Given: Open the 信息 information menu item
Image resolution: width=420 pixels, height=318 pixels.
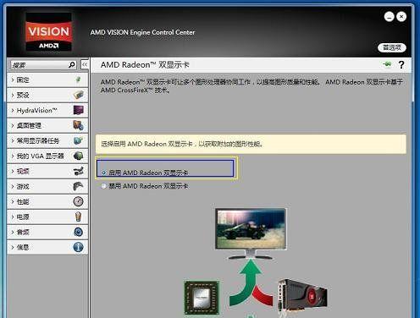Looking at the screenshot, I should point(47,247).
